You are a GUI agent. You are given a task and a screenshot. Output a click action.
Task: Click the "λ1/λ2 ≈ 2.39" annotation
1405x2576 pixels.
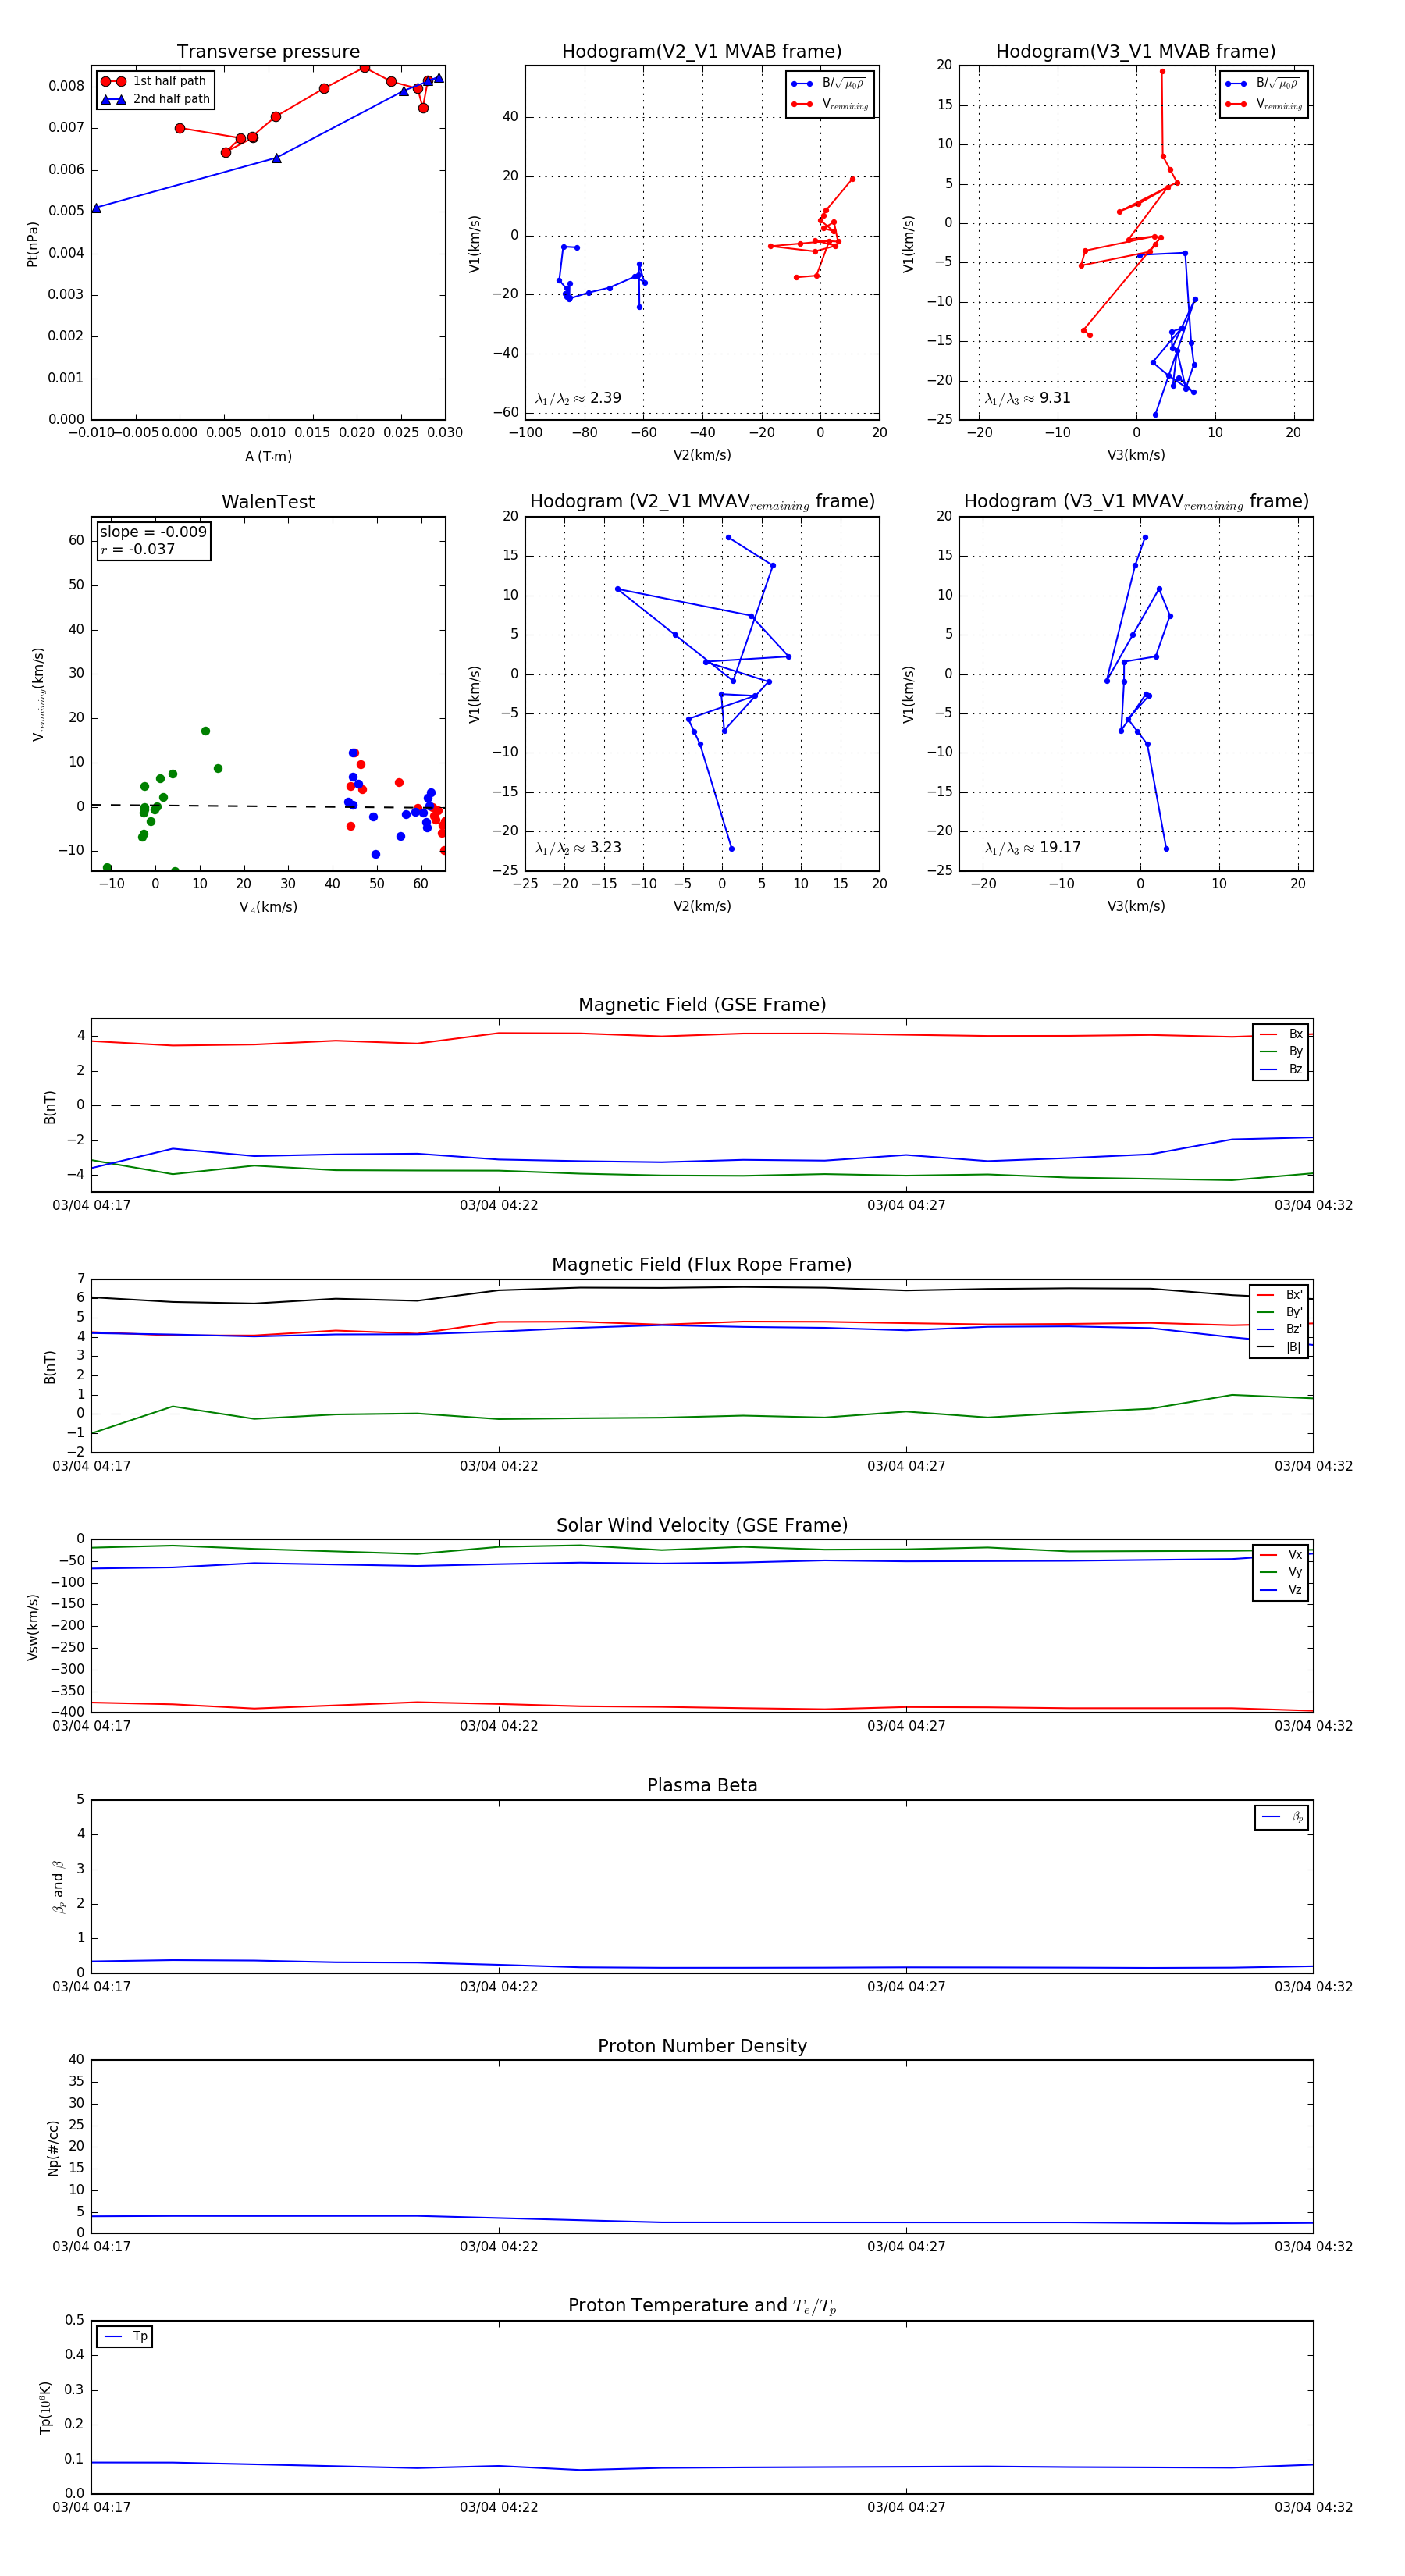point(578,398)
